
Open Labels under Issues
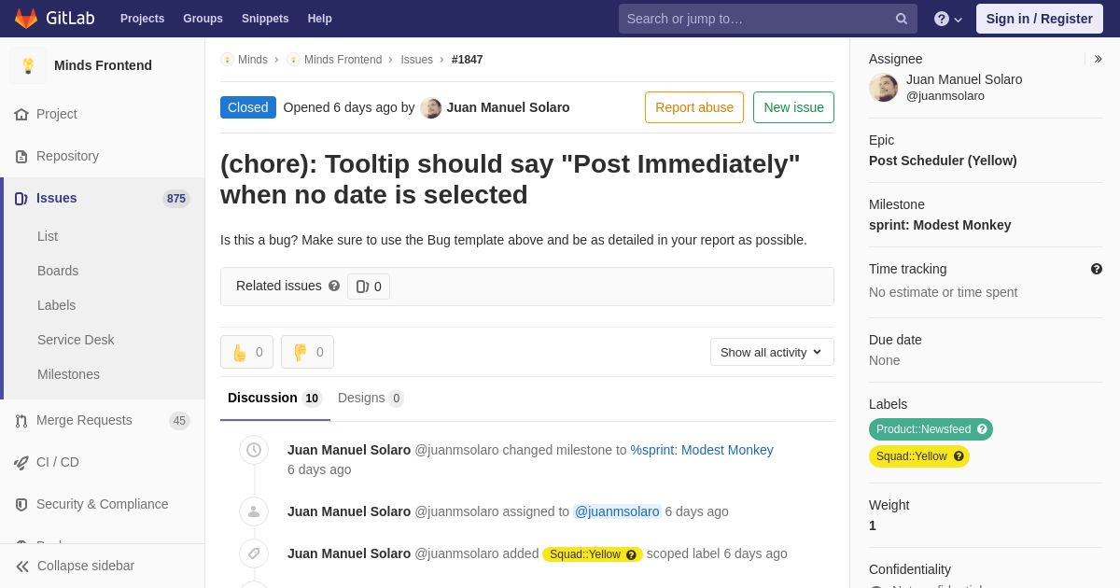coord(56,305)
